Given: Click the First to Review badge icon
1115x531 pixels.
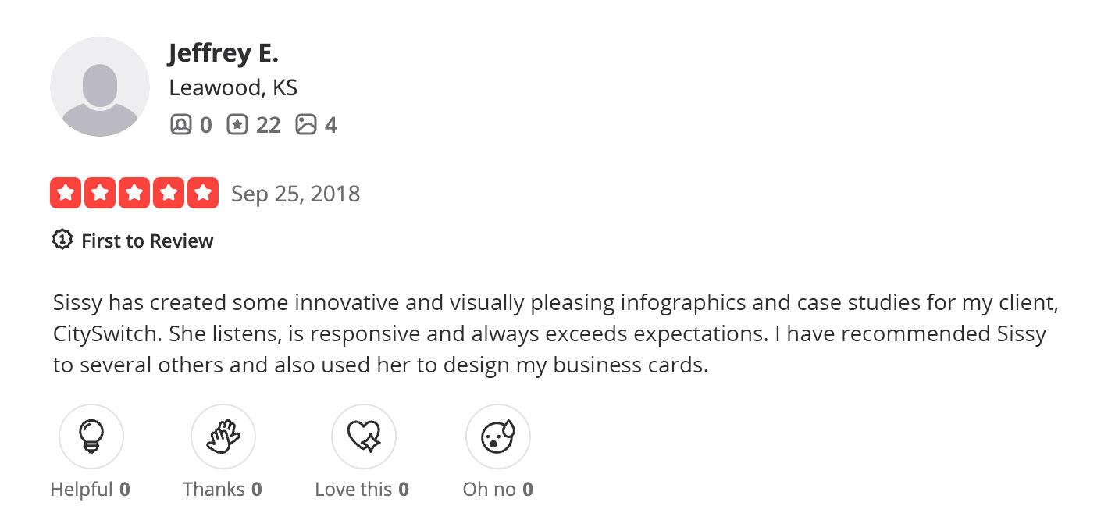Looking at the screenshot, I should [x=62, y=240].
